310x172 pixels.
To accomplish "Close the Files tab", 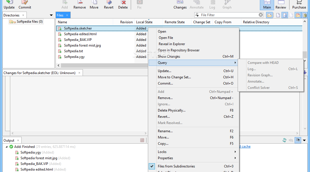I will [x=67, y=15].
